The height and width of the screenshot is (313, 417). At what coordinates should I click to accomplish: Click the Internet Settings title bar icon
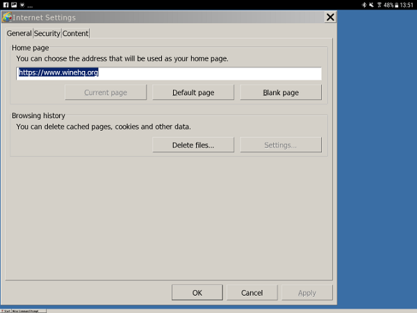7,17
